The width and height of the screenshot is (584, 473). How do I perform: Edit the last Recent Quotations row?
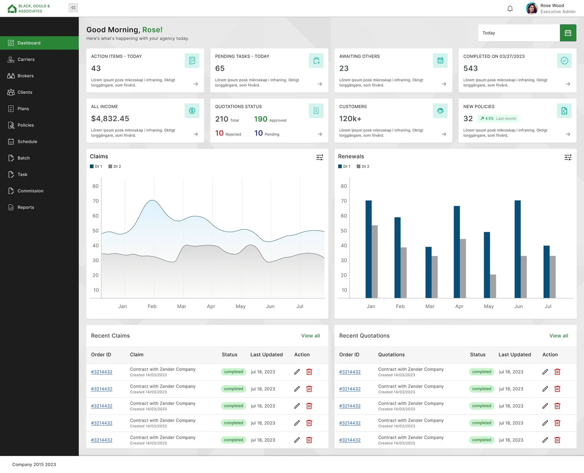pos(545,440)
